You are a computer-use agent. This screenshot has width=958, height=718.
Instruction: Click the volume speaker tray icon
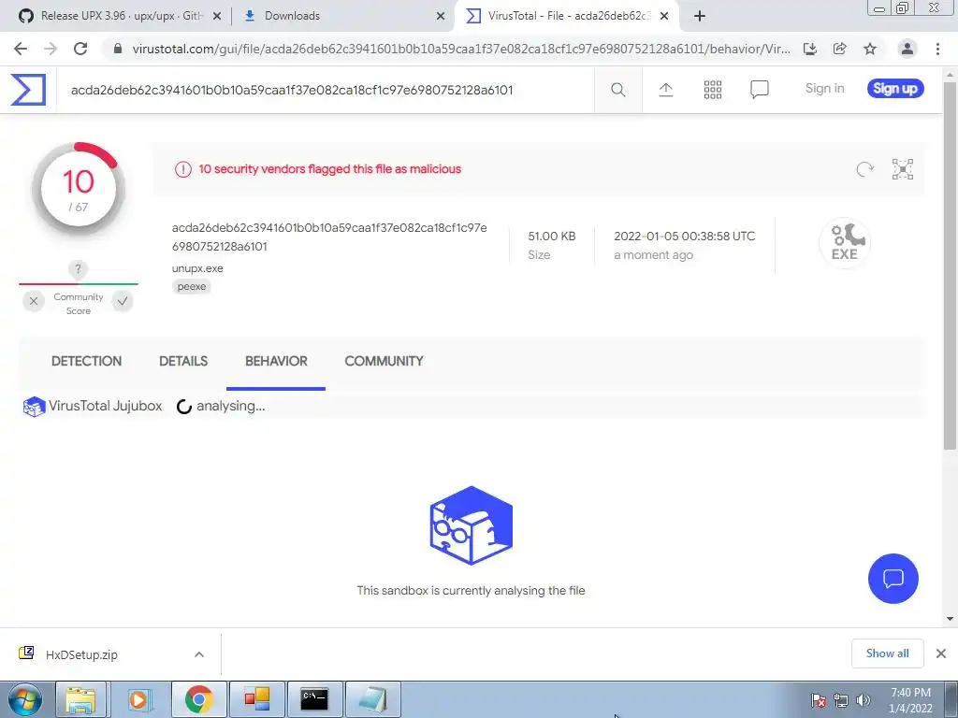(864, 700)
